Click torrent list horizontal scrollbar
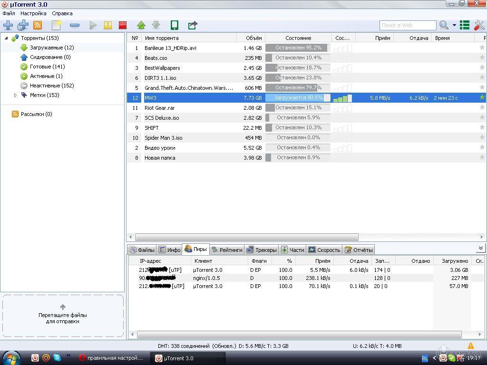Image resolution: width=487 pixels, height=365 pixels. tap(247, 237)
